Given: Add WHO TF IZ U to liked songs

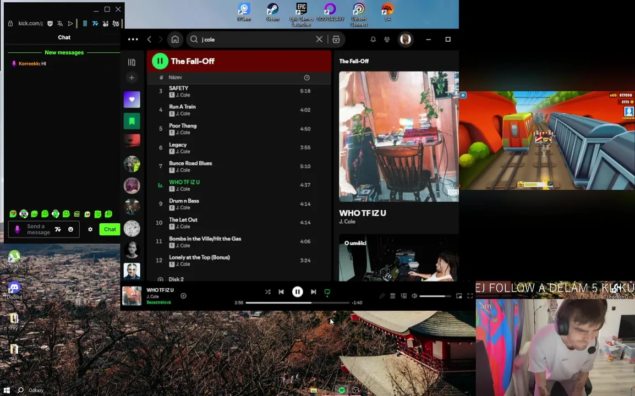Looking at the screenshot, I should (x=183, y=296).
